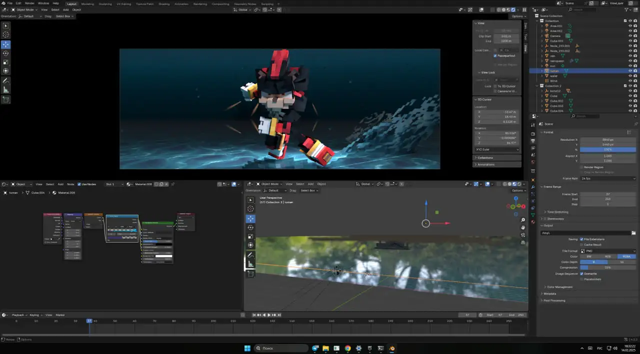The image size is (640, 354).
Task: Open the Render menu
Action: click(x=29, y=3)
